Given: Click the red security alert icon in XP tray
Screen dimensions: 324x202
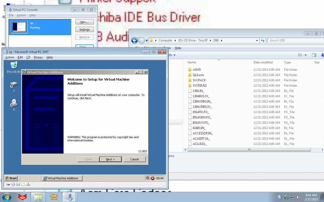Looking at the screenshot, I should tap(153, 178).
